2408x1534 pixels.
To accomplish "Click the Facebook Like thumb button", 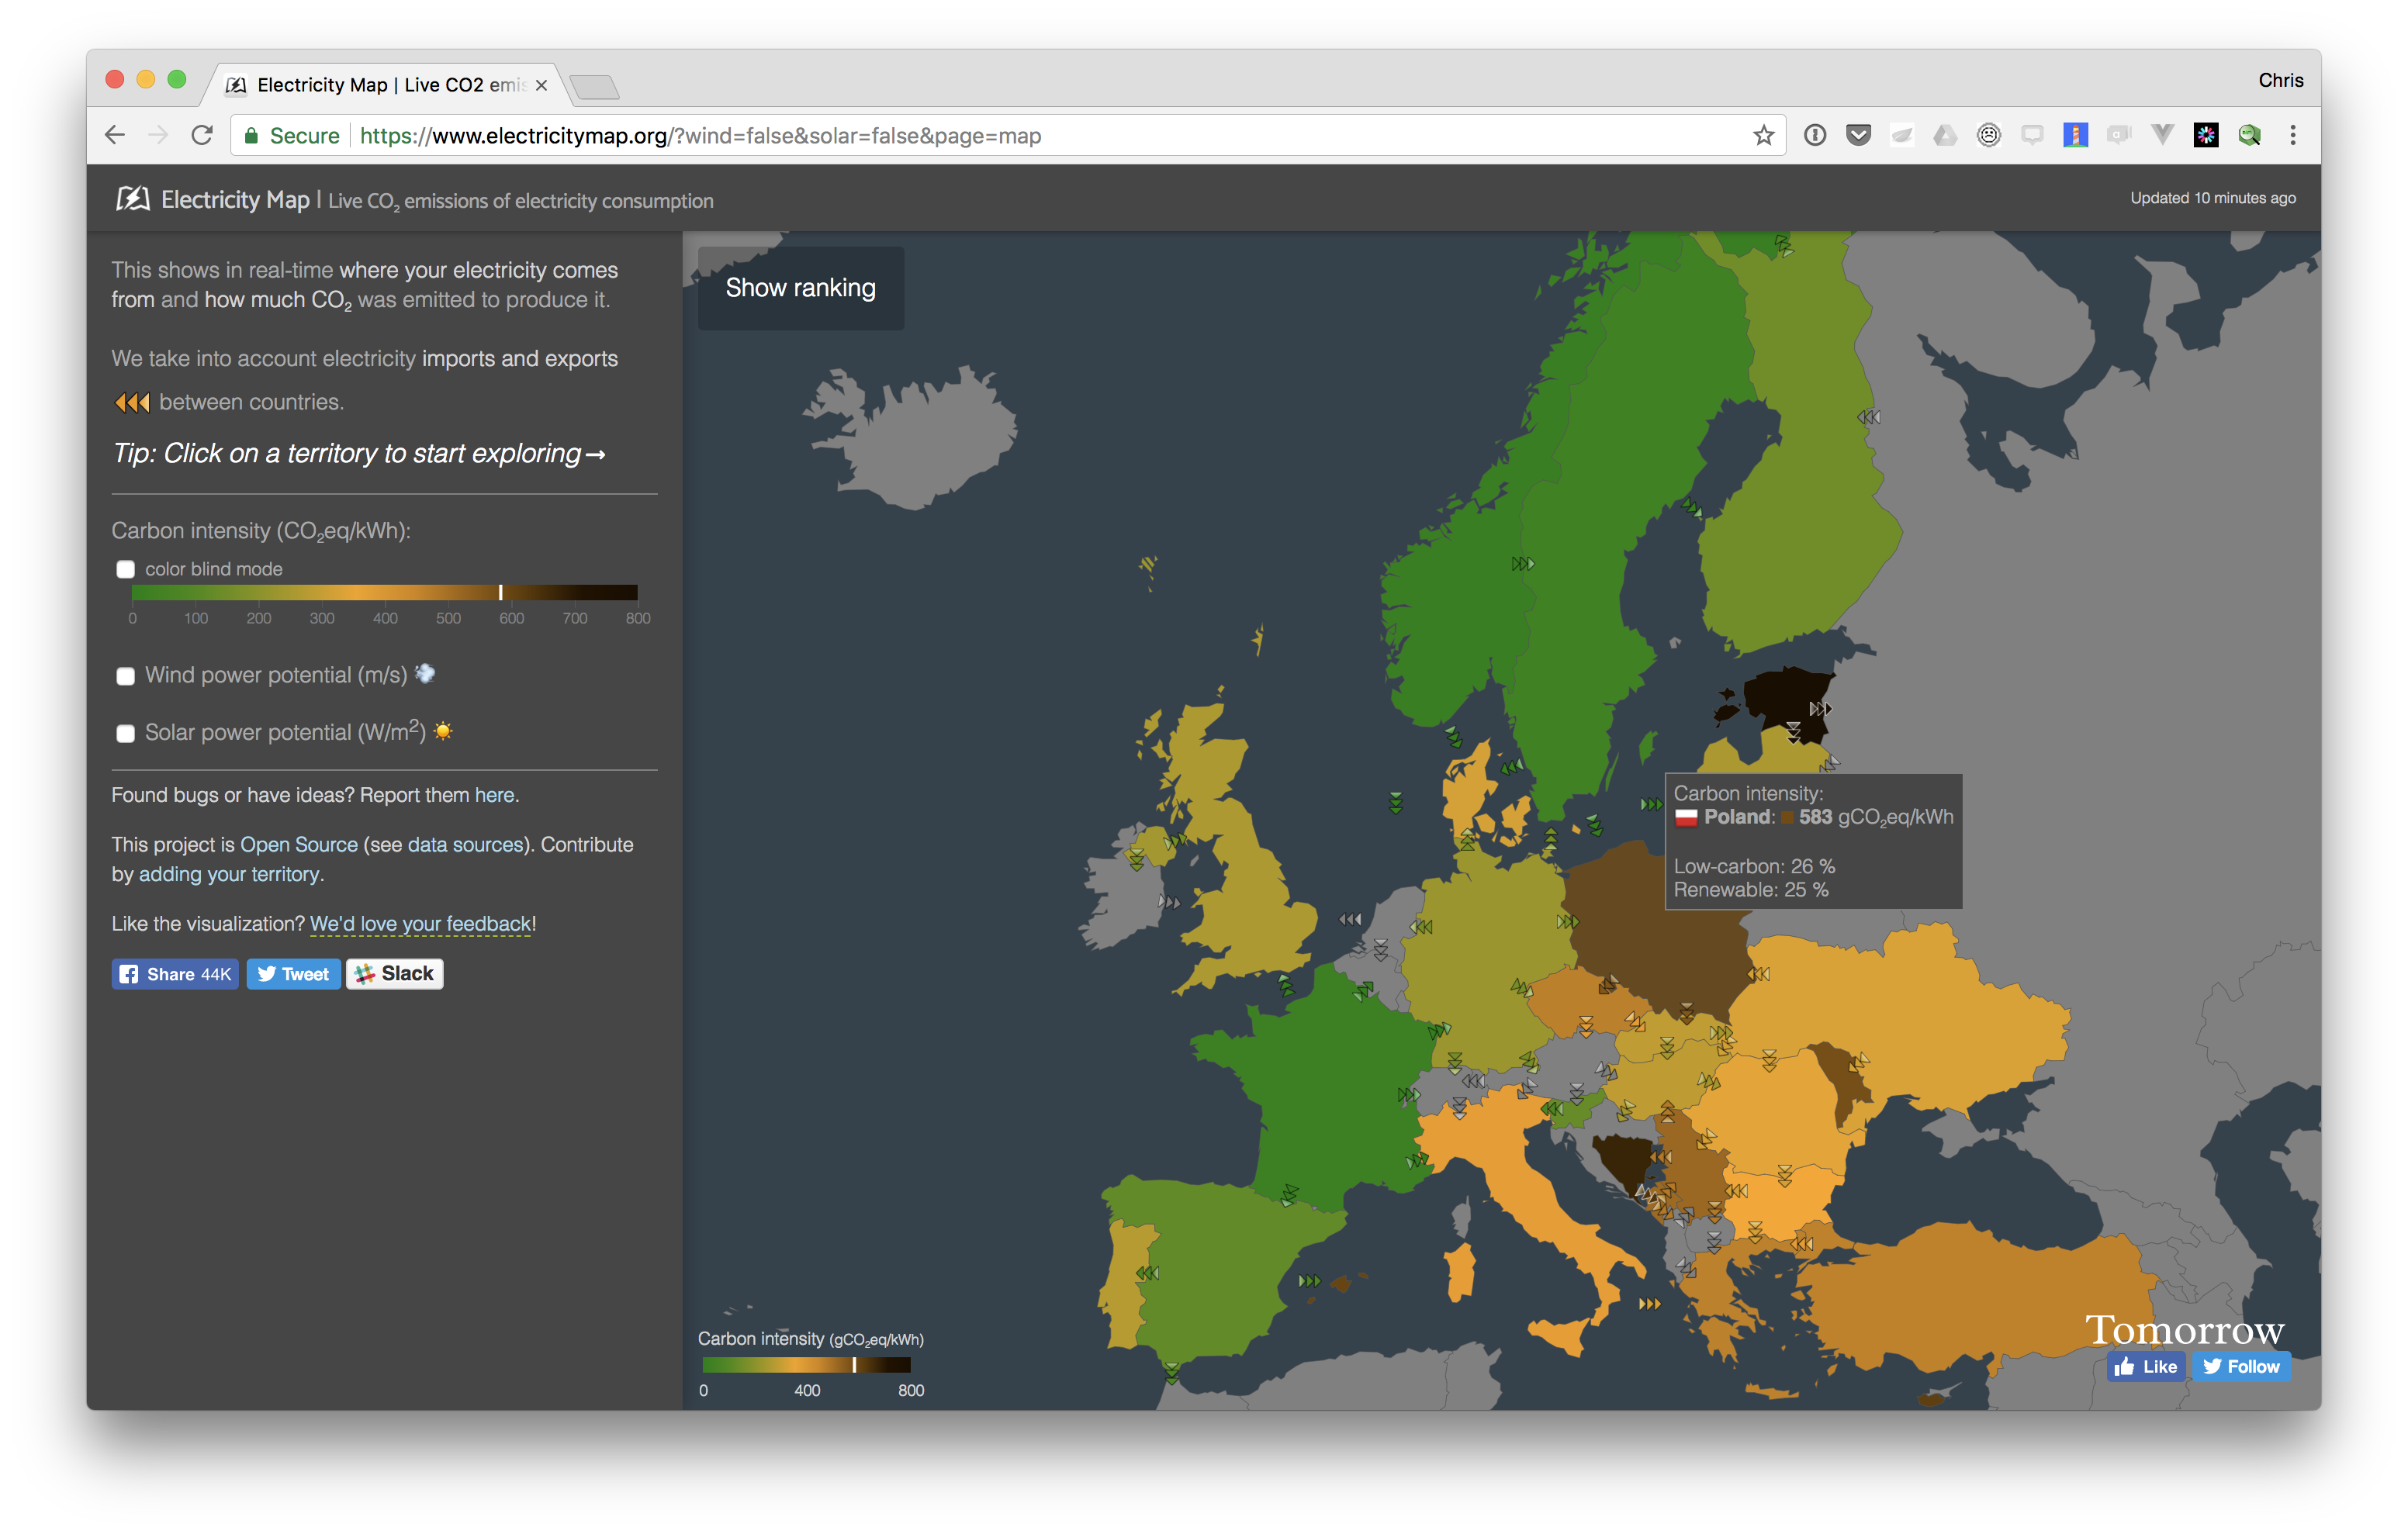I will [2146, 1366].
